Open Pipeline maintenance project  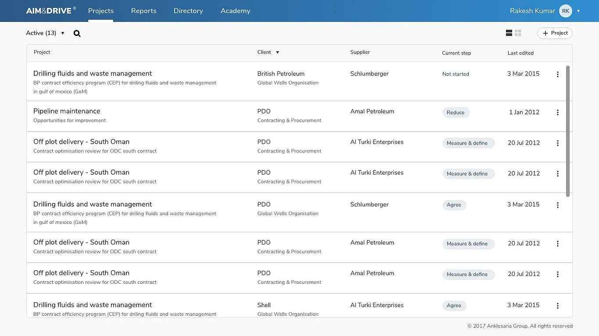point(67,111)
